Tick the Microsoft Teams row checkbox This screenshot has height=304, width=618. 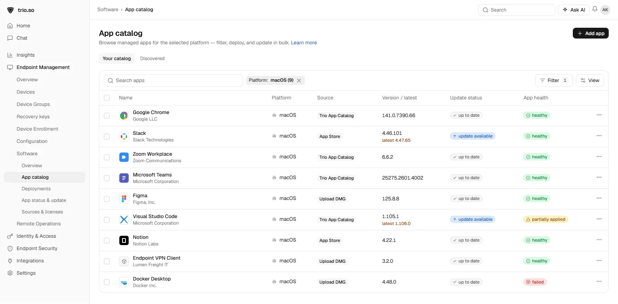point(107,178)
